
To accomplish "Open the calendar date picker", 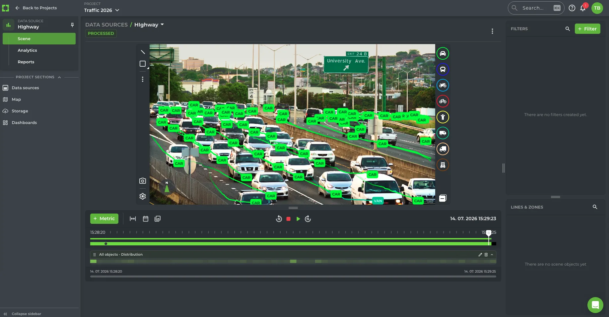I will coord(145,219).
